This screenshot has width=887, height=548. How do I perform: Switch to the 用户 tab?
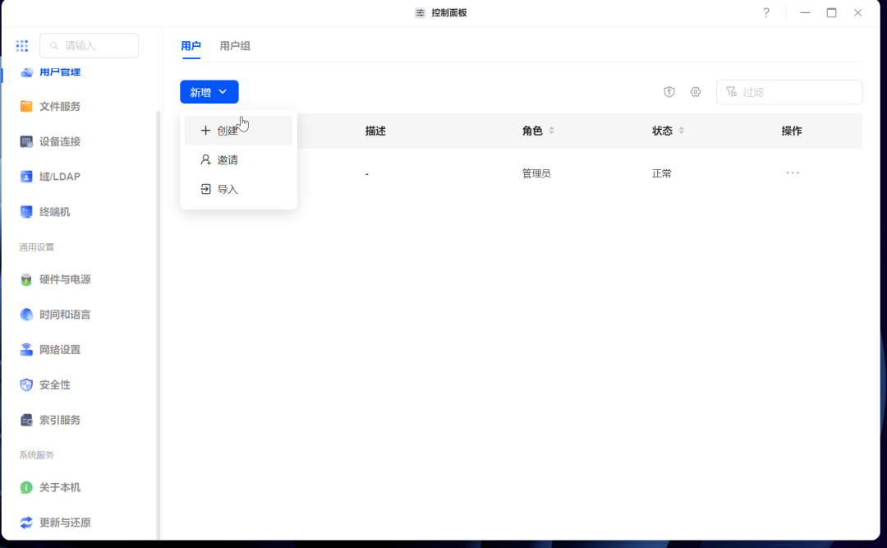(191, 46)
